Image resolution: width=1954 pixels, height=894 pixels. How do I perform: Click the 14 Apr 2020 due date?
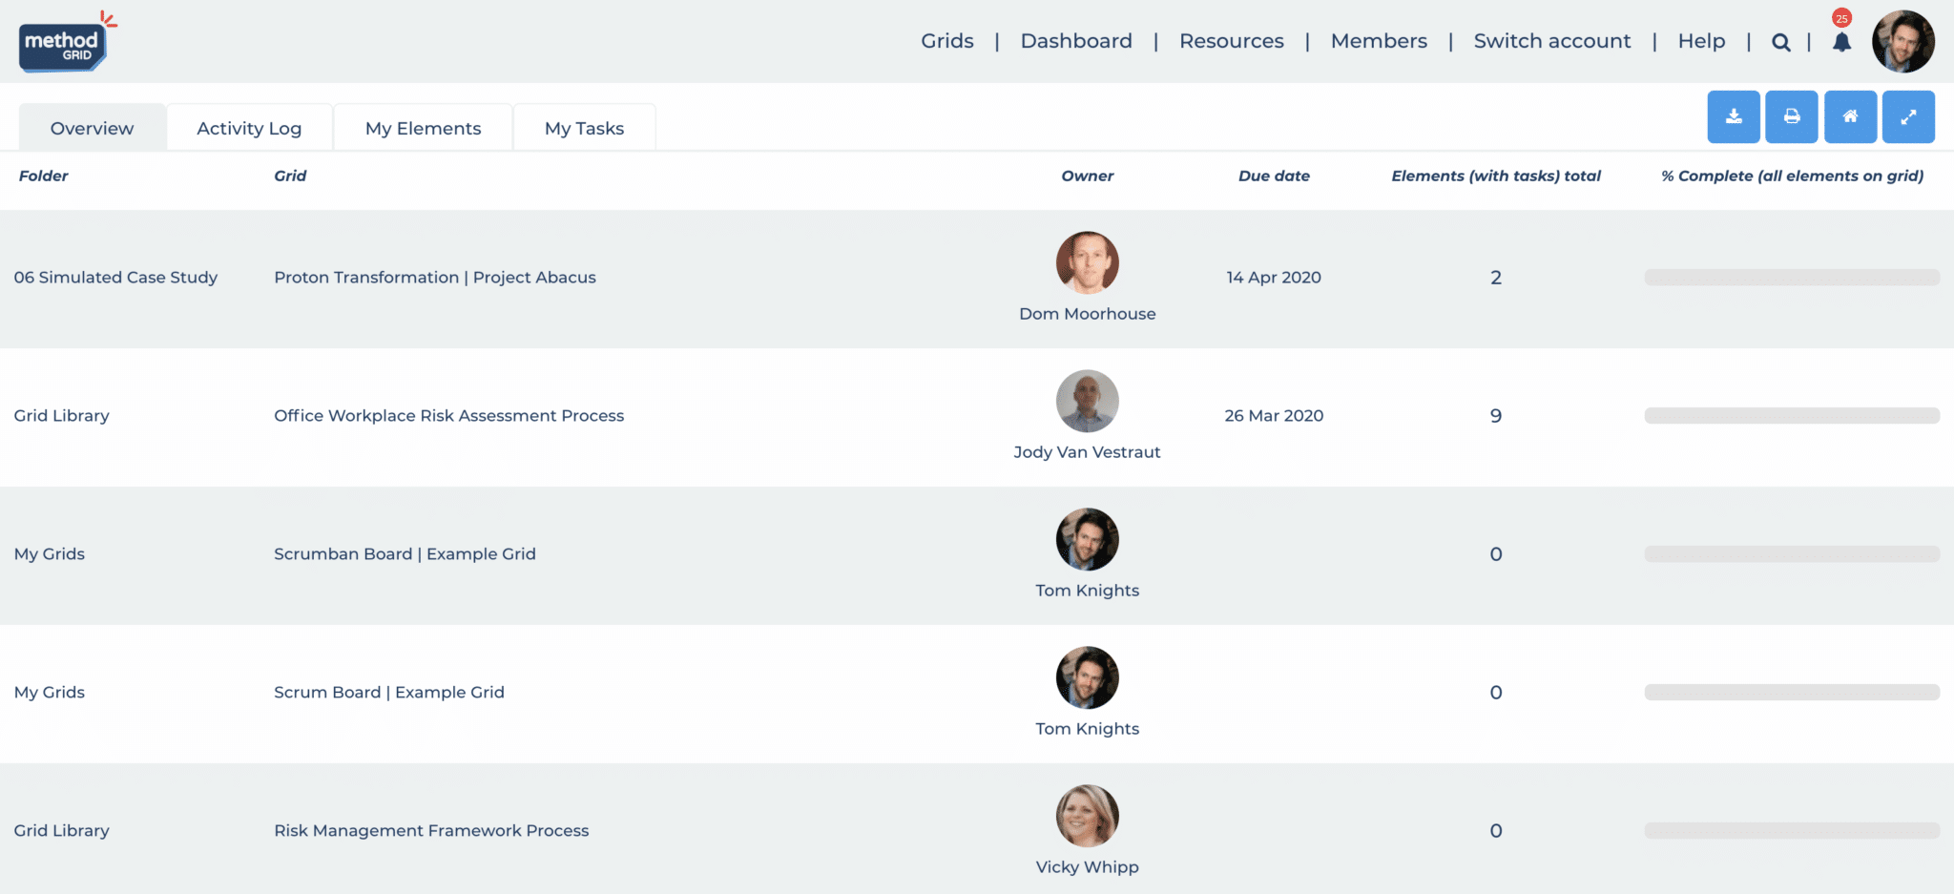pyautogui.click(x=1274, y=278)
